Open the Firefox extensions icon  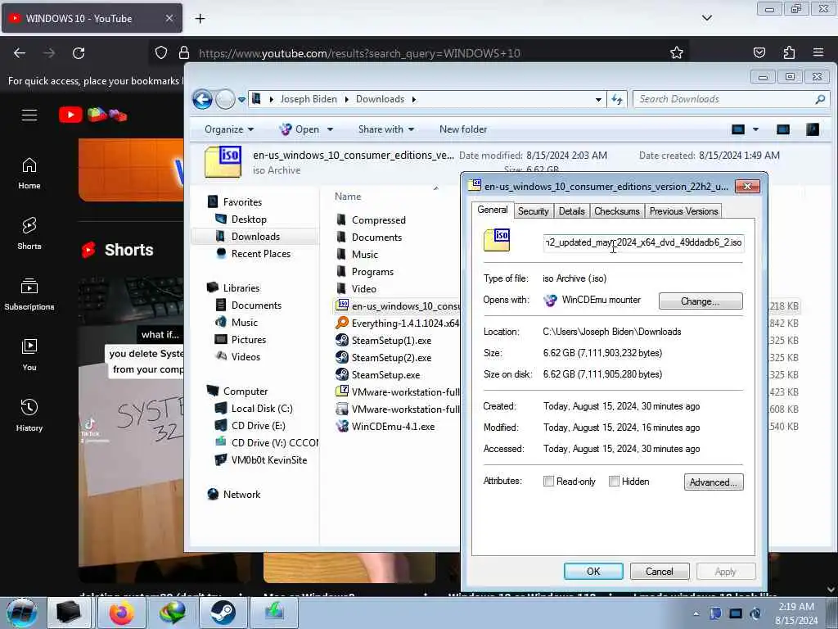point(789,52)
